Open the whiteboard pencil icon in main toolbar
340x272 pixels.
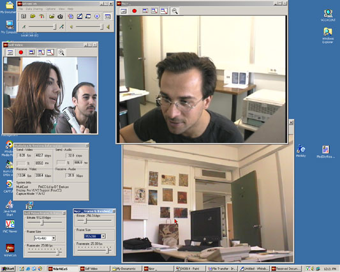tap(80, 16)
